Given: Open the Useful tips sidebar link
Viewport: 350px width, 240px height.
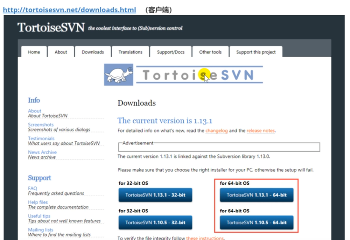Looking at the screenshot, I should pyautogui.click(x=39, y=216).
